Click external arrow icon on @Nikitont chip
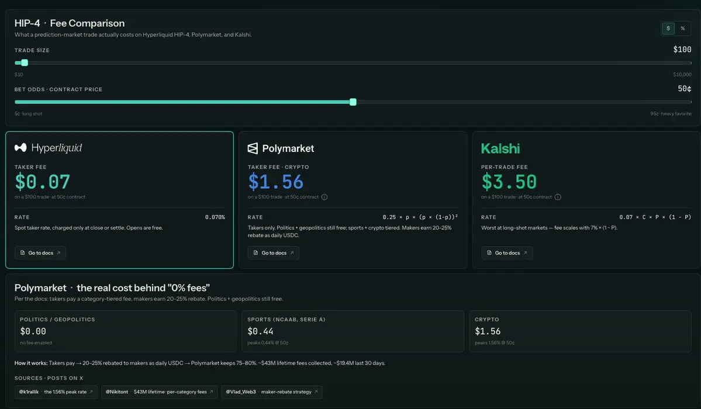The width and height of the screenshot is (701, 409). point(211,392)
